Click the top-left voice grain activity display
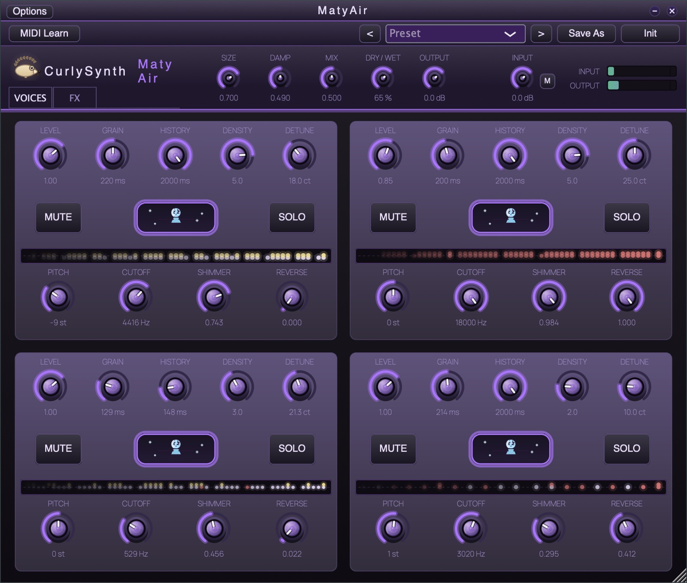Screen dimensions: 687x583 pyautogui.click(x=176, y=256)
